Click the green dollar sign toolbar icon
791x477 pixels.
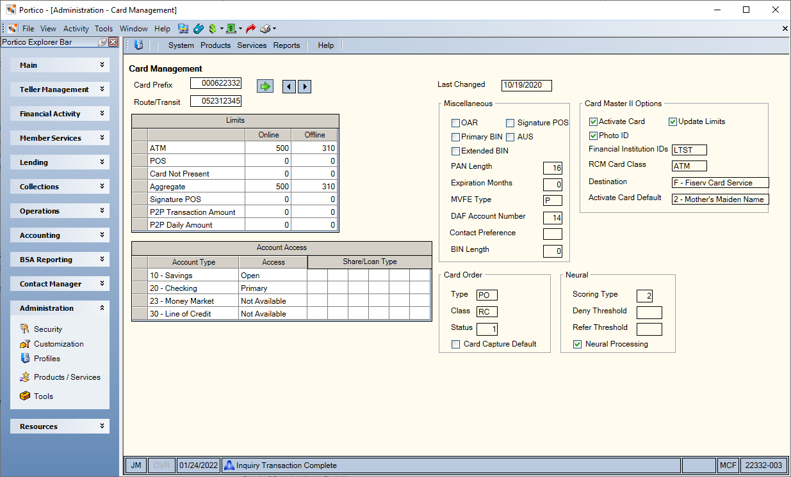(x=213, y=28)
